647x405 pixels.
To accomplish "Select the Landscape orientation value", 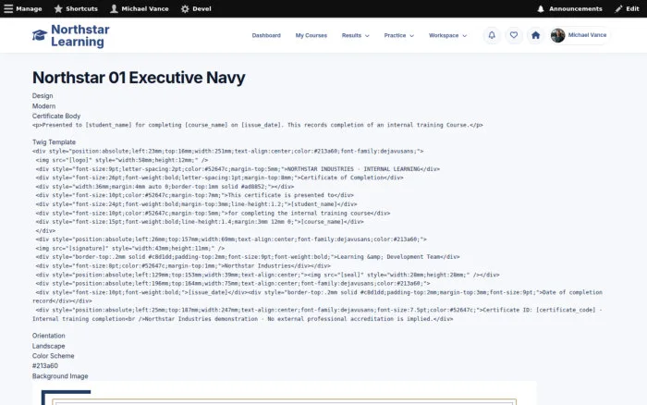I will pos(49,346).
